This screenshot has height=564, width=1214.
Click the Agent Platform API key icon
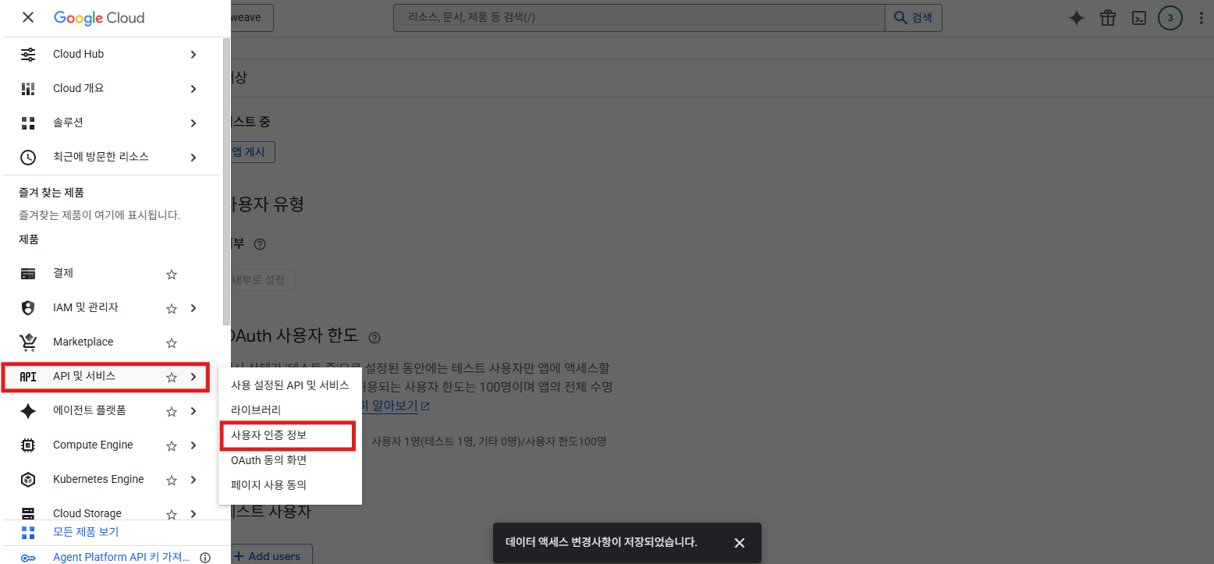(x=28, y=558)
